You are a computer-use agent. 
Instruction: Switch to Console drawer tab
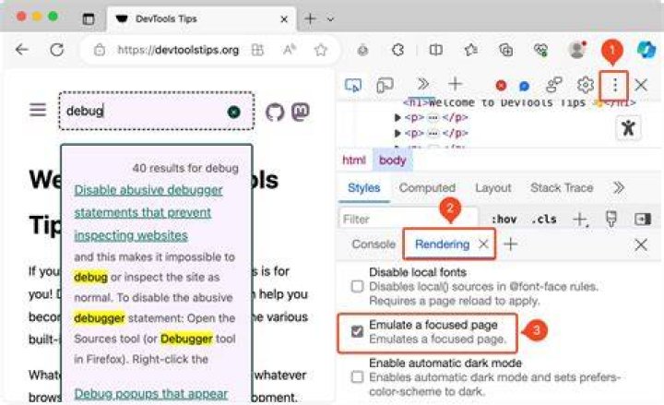(373, 244)
